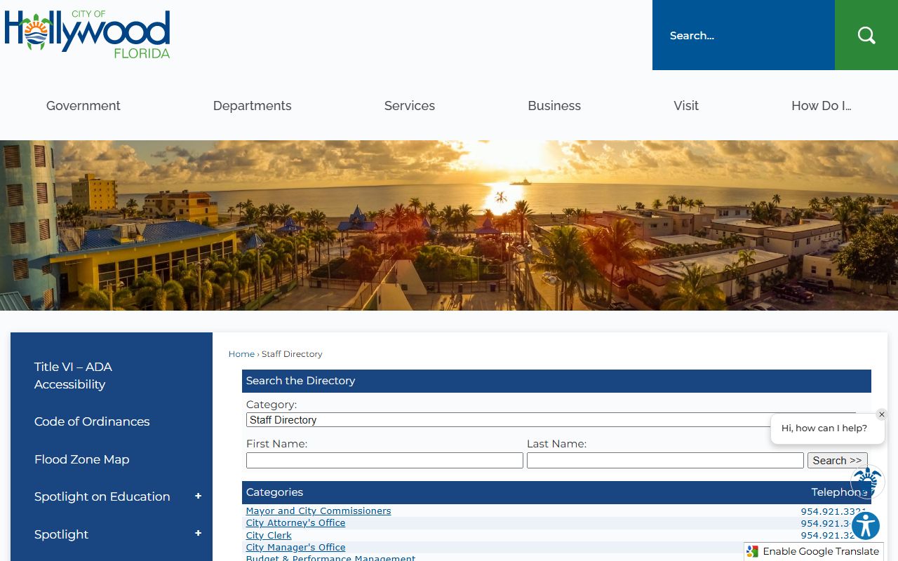Screen dimensions: 898x561
Task: Click the City of Hollywood Florida logo
Action: click(87, 34)
